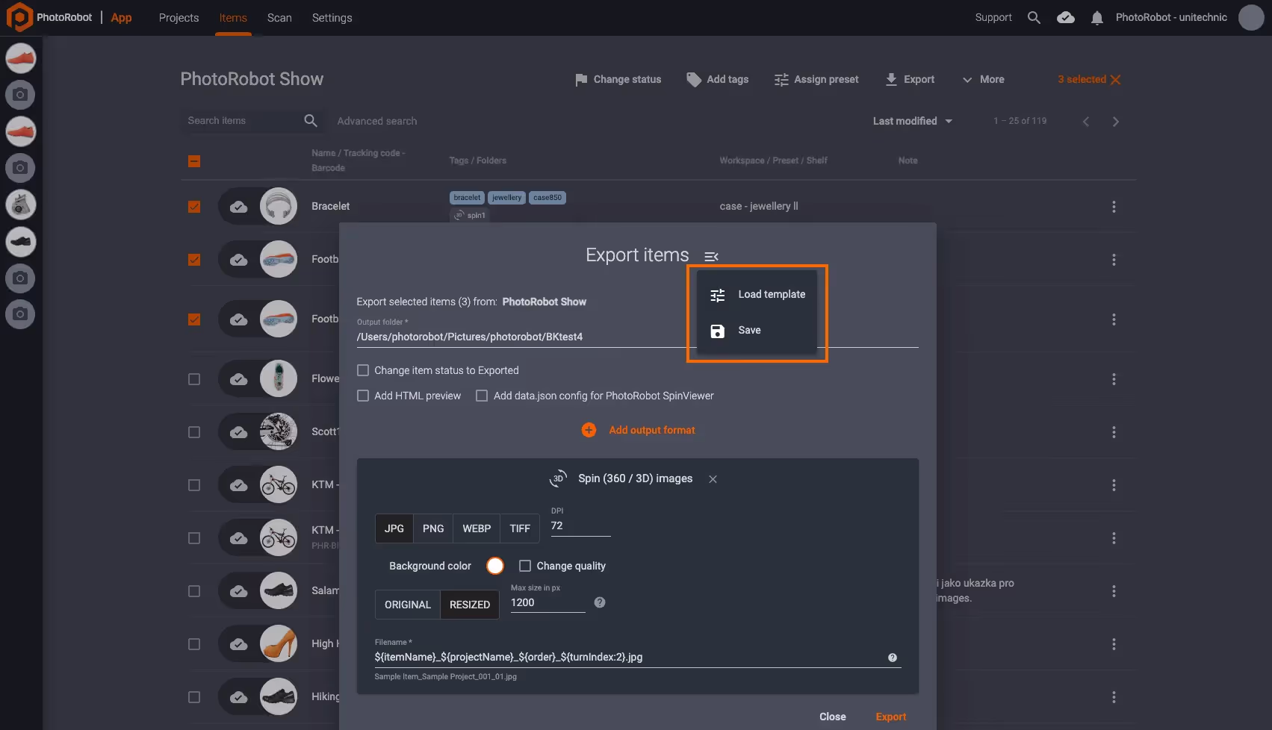Open the three-dot menu for Hiking row
1272x730 pixels.
[1114, 697]
